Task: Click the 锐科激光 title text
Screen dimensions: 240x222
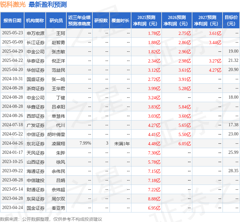Action: (x=13, y=4)
